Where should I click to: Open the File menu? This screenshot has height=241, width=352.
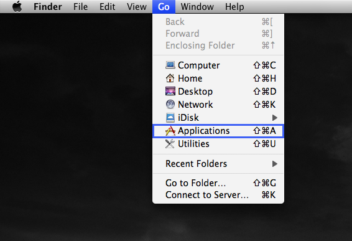coord(80,6)
